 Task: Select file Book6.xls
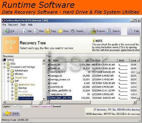[55, 68]
